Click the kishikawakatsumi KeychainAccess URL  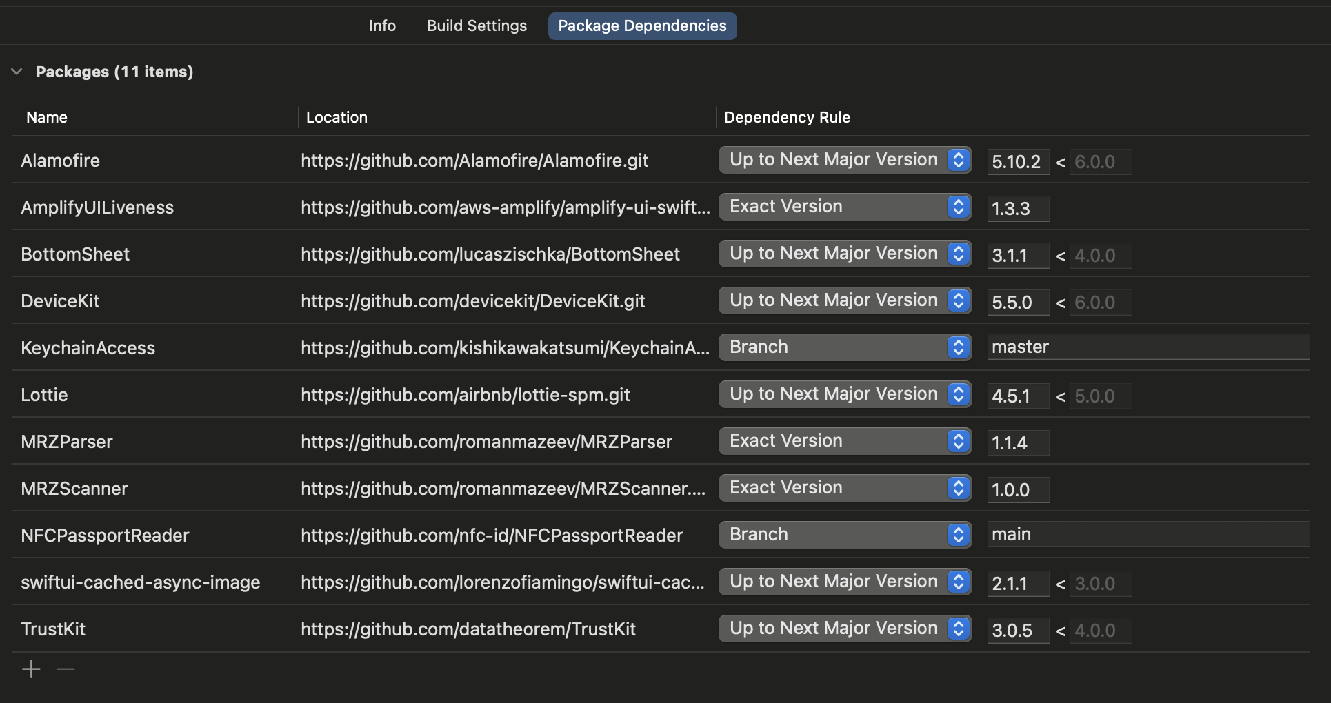[x=505, y=348]
